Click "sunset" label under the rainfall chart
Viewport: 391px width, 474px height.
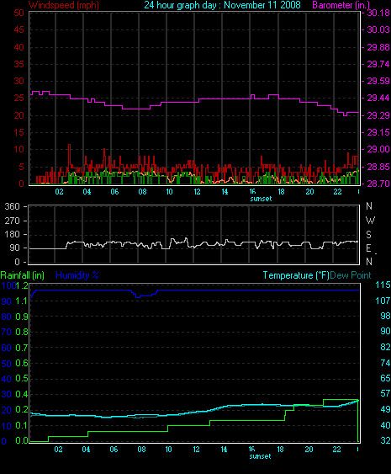260,456
